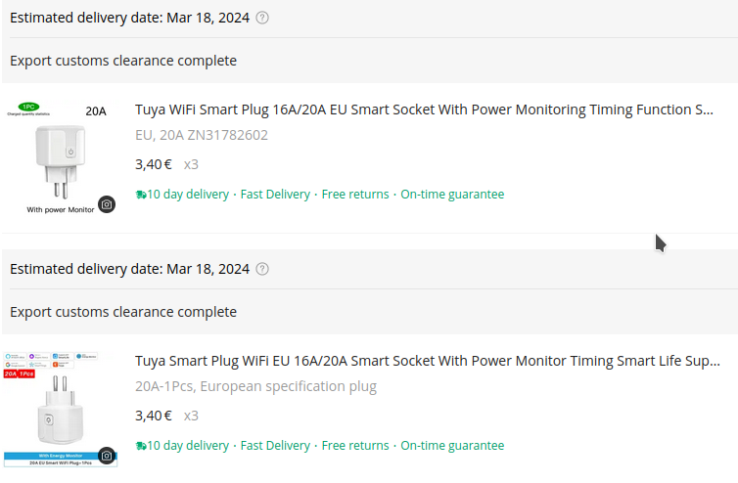
Task: Click delivery truck icon for 20A-1Pcs European plug
Action: [x=141, y=446]
